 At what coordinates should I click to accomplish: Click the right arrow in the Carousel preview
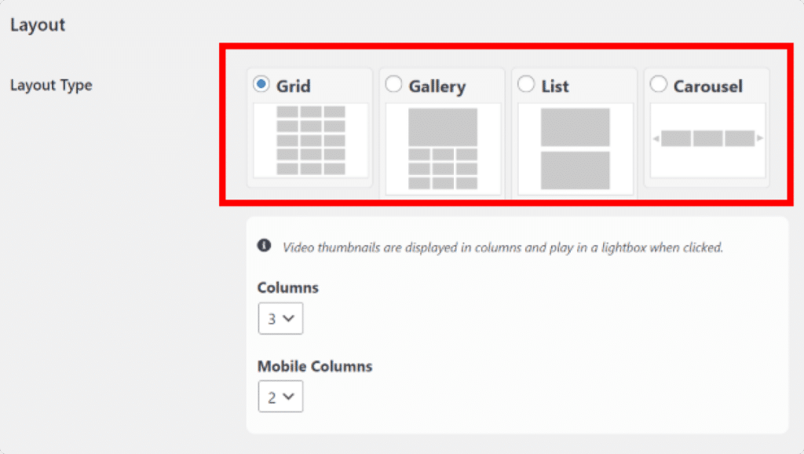point(761,139)
